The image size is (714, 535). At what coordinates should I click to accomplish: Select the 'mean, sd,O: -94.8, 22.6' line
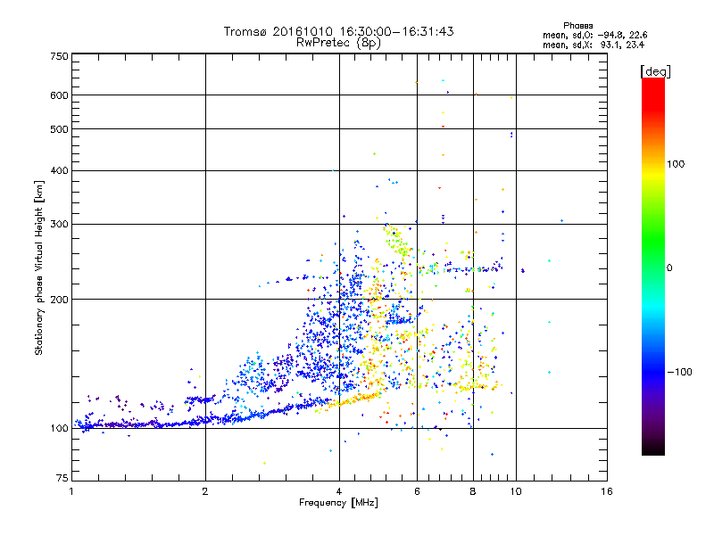point(594,35)
